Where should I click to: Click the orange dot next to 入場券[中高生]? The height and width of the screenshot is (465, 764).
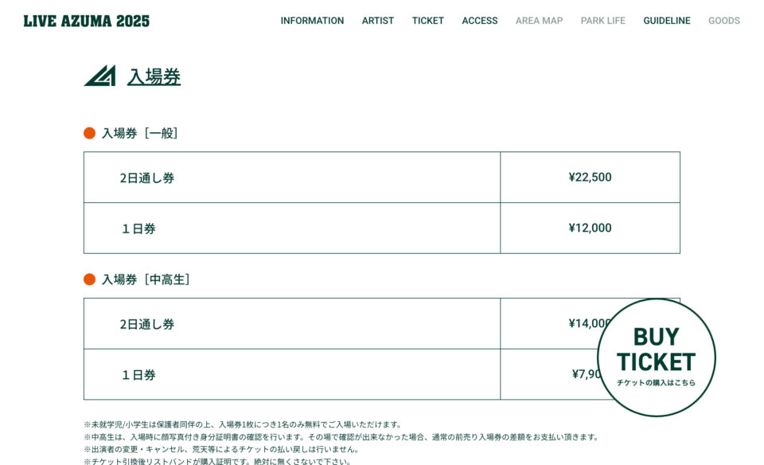[x=89, y=279]
